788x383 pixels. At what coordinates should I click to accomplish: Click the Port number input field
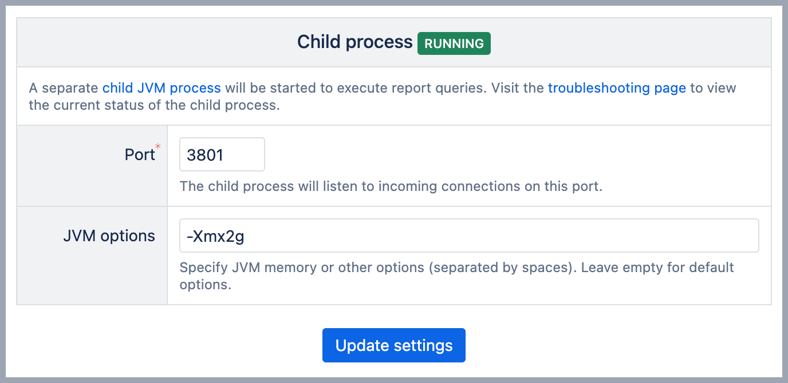[x=222, y=154]
